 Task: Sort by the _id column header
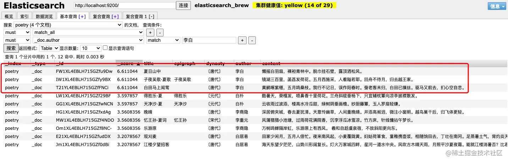click(85, 64)
